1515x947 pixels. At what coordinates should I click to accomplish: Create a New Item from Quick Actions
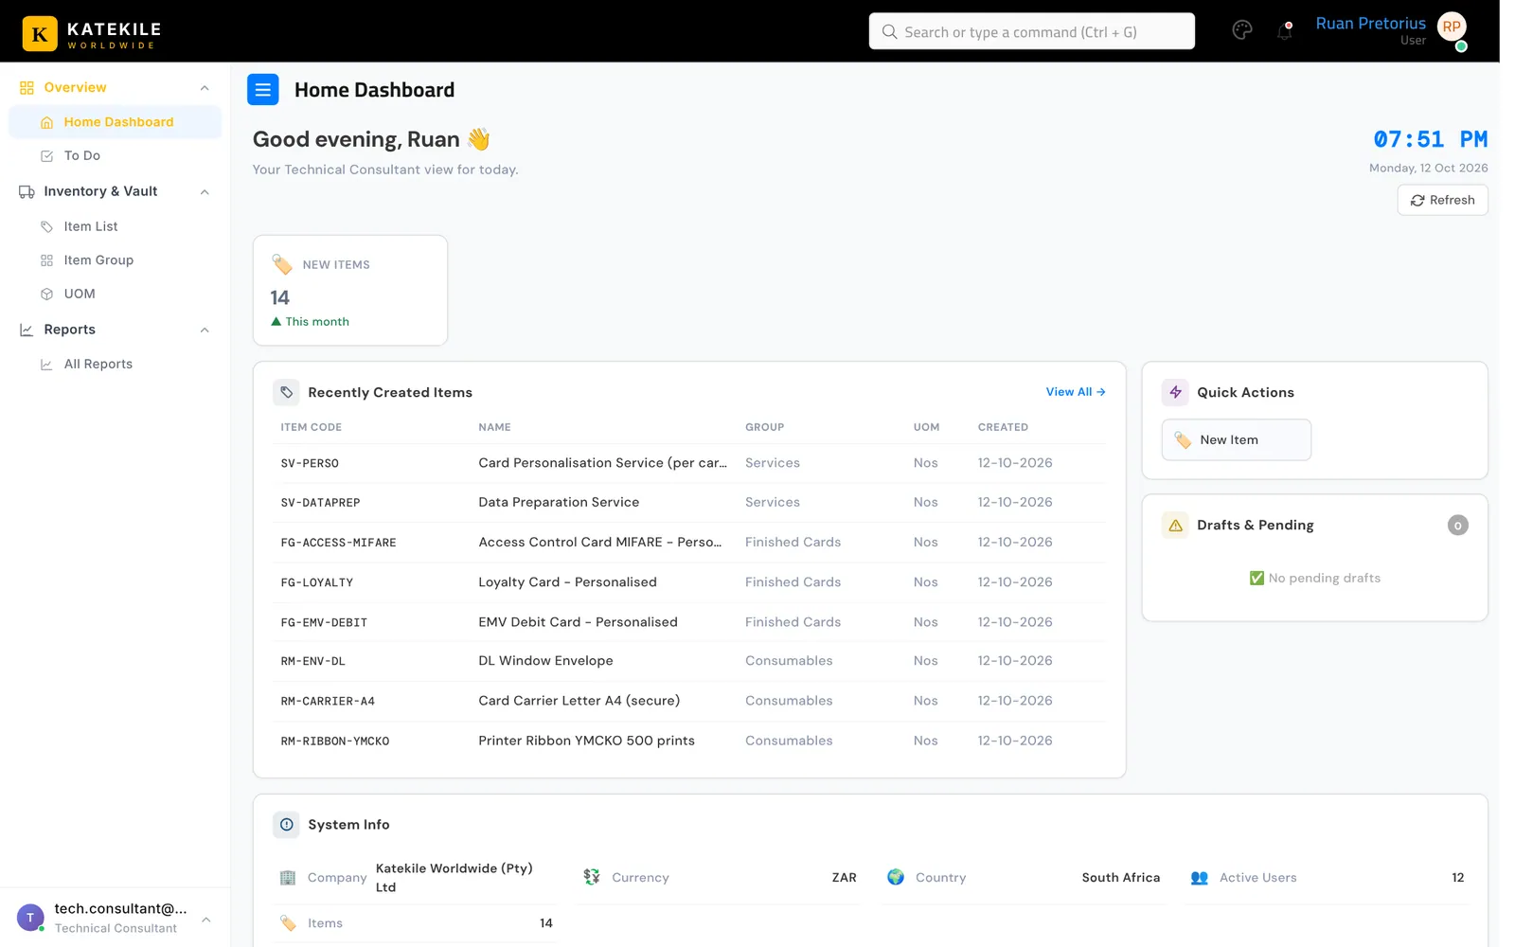point(1236,440)
